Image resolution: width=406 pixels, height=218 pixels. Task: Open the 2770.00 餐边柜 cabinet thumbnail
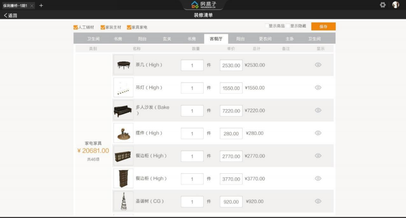point(124,156)
